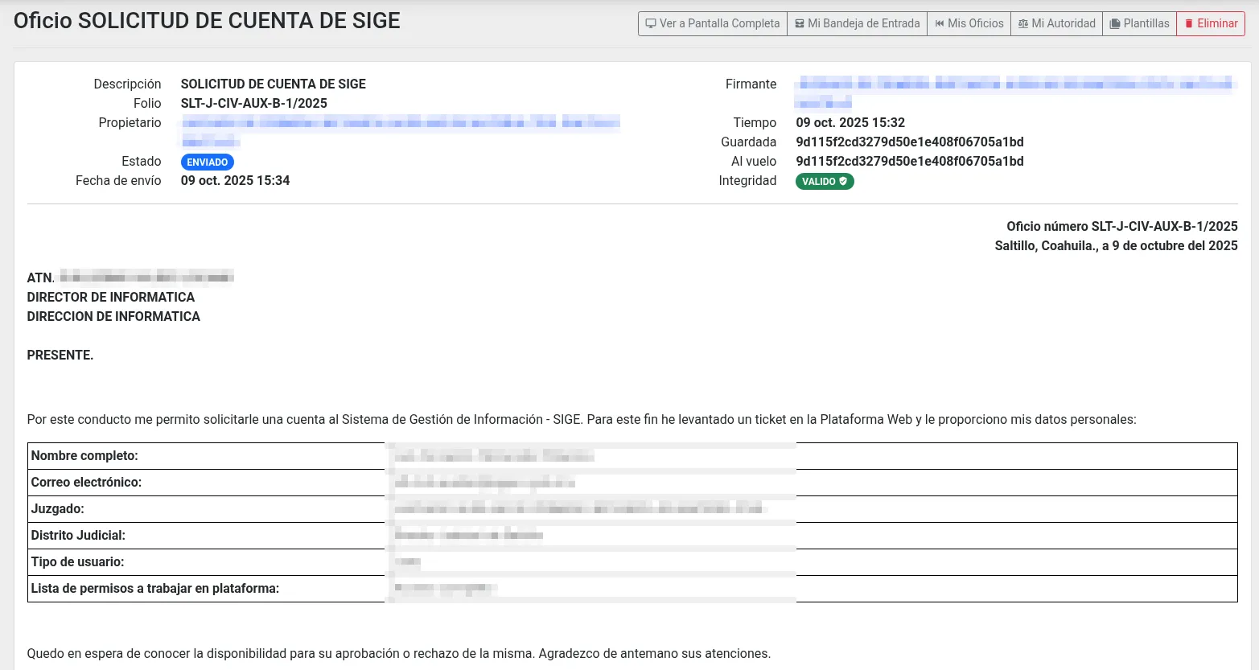Screen dimensions: 1259x670
Task: Click the shield check icon in VALIDO badge
Action: [x=843, y=182]
